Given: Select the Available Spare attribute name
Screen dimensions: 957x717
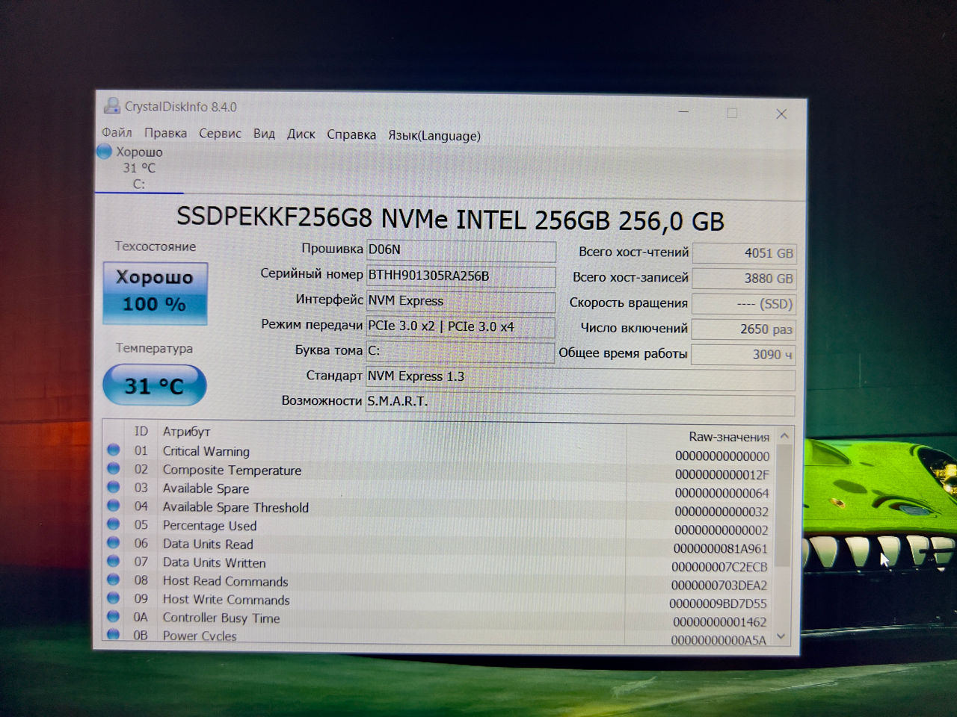Looking at the screenshot, I should [x=206, y=488].
